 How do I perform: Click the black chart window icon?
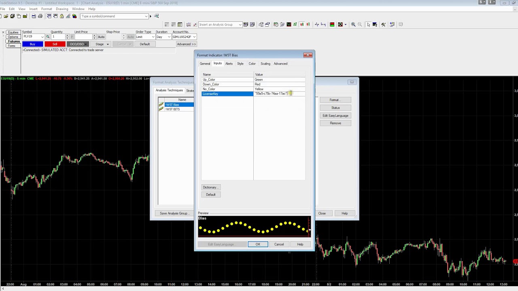(289, 24)
